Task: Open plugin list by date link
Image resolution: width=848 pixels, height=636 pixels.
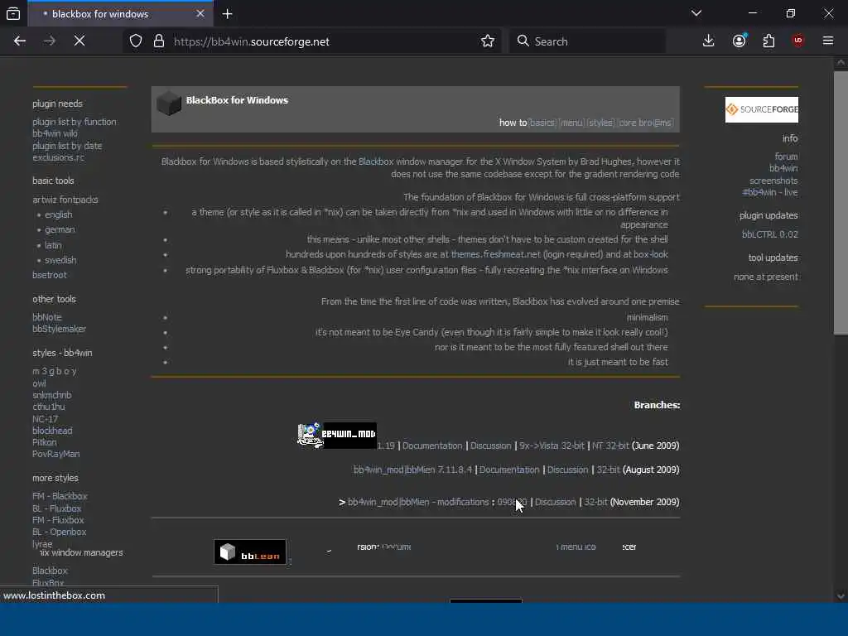Action: pyautogui.click(x=67, y=146)
